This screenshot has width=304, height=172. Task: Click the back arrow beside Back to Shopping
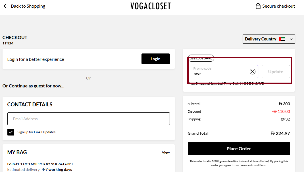click(x=6, y=6)
